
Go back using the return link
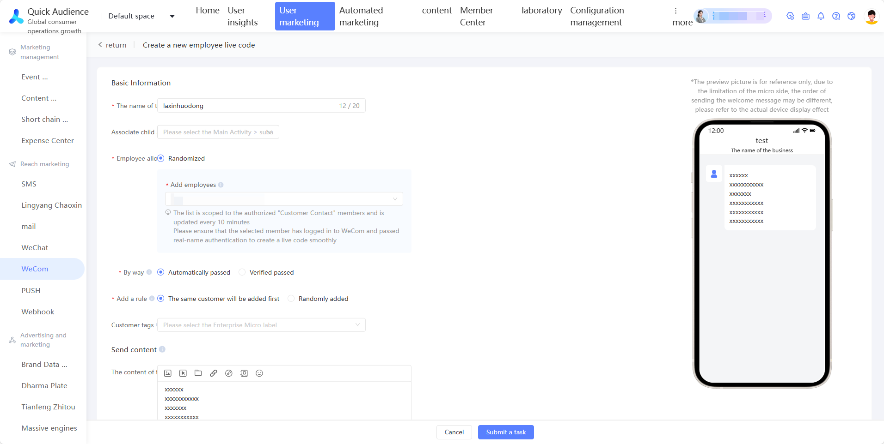(x=112, y=45)
